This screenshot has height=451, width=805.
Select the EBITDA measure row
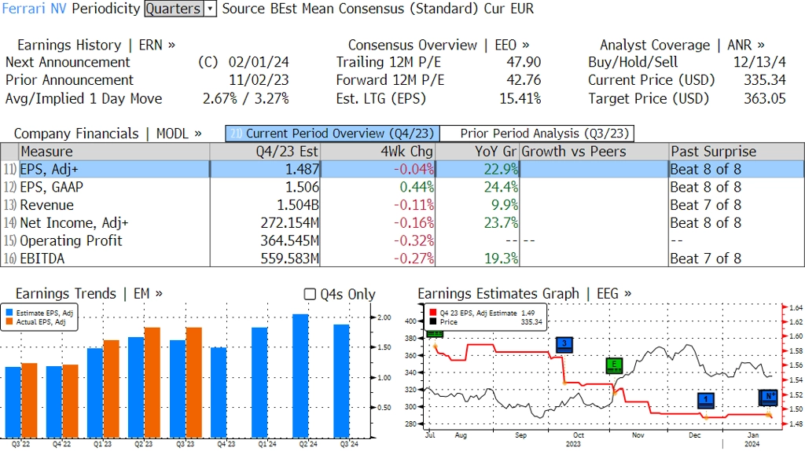[x=402, y=258]
